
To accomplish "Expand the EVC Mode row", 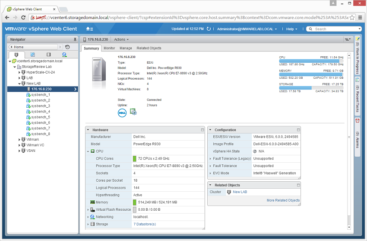I will [210, 173].
